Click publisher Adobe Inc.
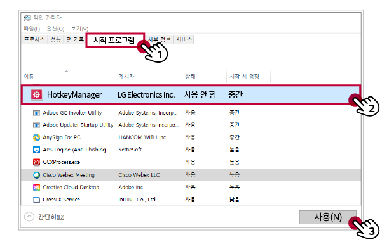Image resolution: width=382 pixels, height=249 pixels. tap(131, 188)
